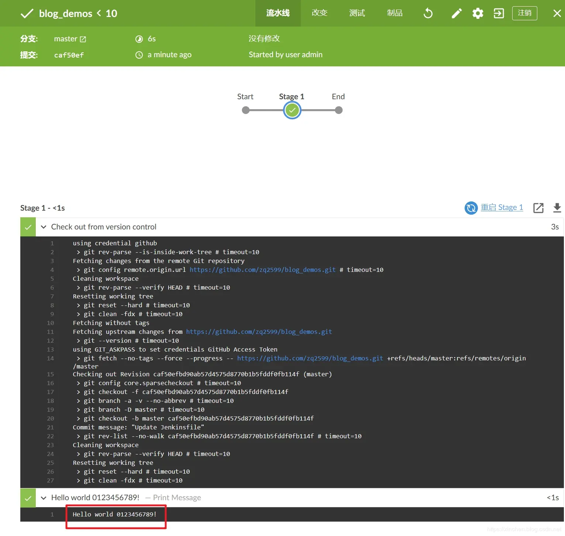Screen dimensions: 565x536
Task: Click the 'Stage 1 - <1s' heading
Action: [x=42, y=208]
